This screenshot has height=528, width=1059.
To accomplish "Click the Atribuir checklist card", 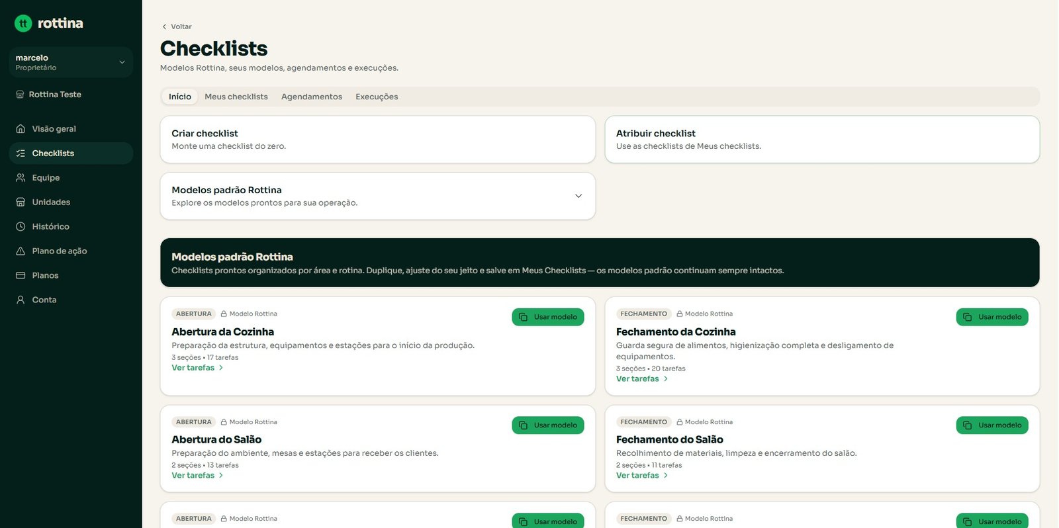I will point(822,140).
